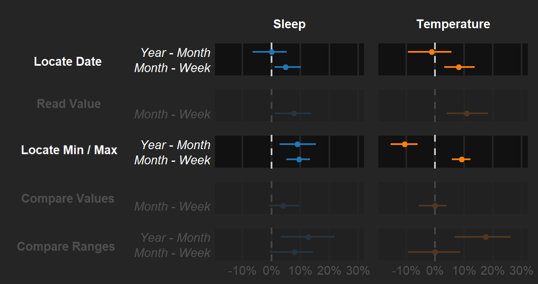Select the Locate Date task label
This screenshot has width=538, height=284.
[68, 62]
